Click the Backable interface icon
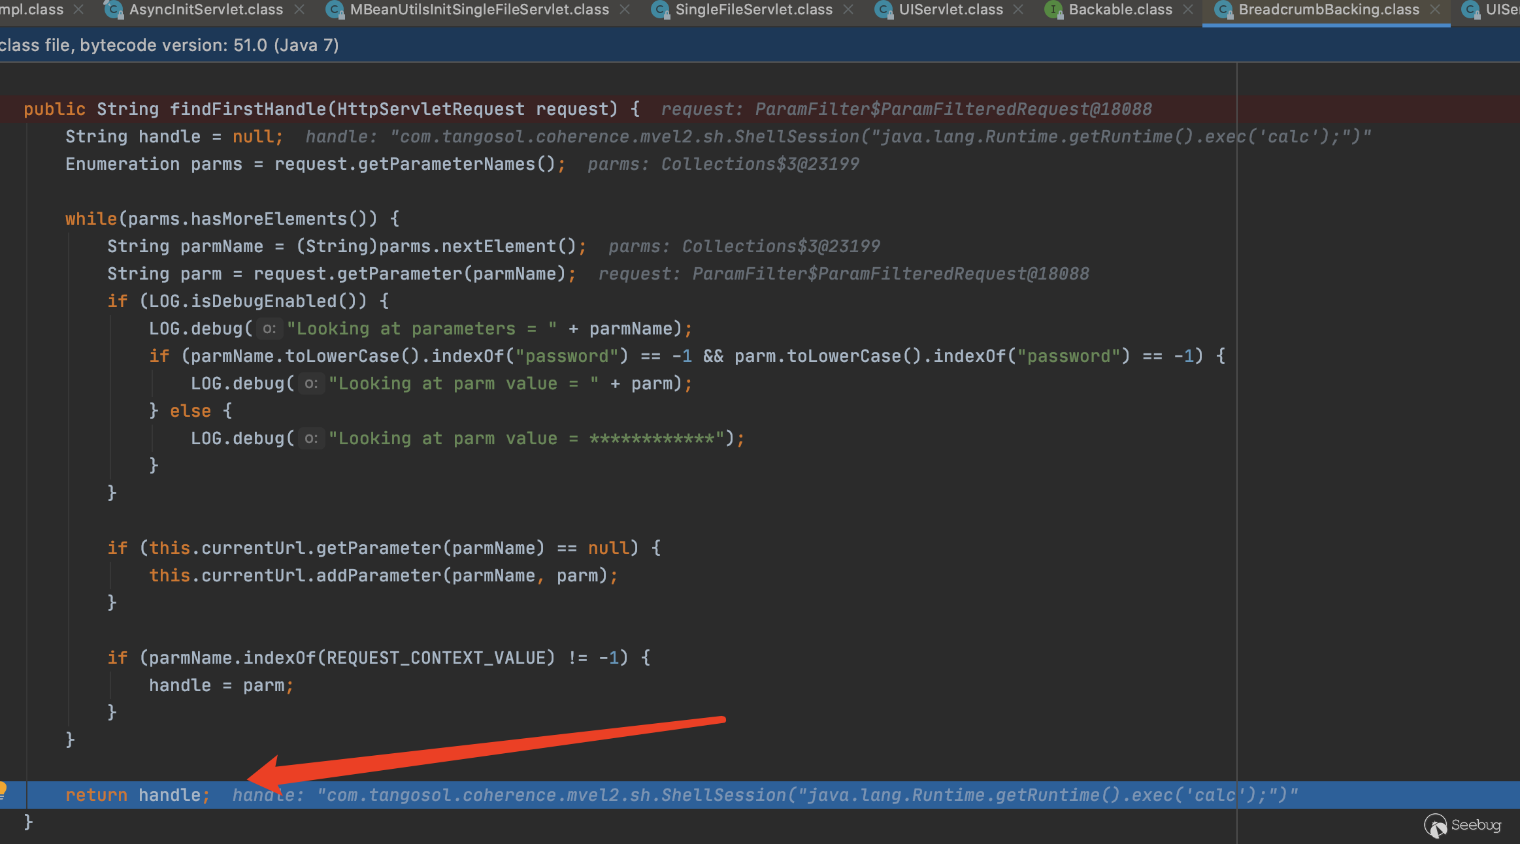This screenshot has height=844, width=1520. (x=1053, y=10)
